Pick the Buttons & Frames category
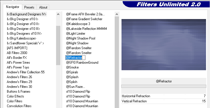210x108 pixels. pyautogui.click(x=18, y=92)
